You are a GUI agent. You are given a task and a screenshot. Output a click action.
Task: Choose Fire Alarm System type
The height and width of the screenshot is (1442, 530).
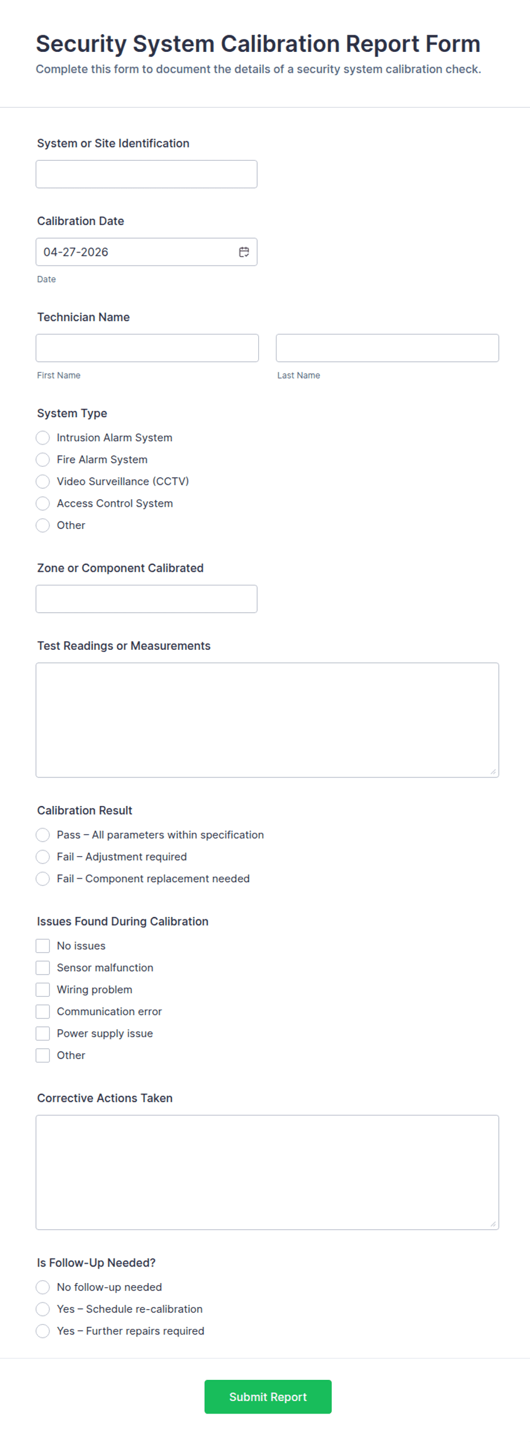43,459
